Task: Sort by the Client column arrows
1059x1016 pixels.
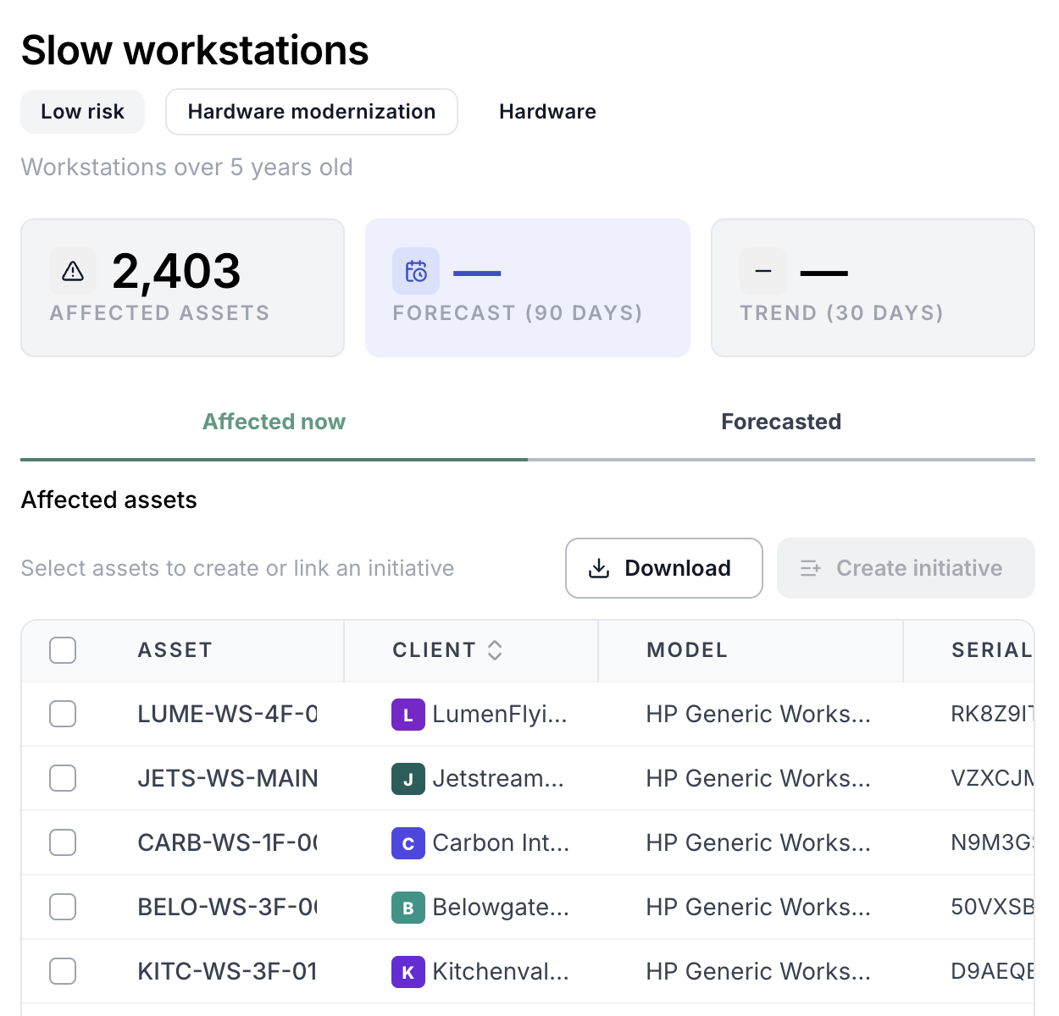Action: [x=495, y=650]
